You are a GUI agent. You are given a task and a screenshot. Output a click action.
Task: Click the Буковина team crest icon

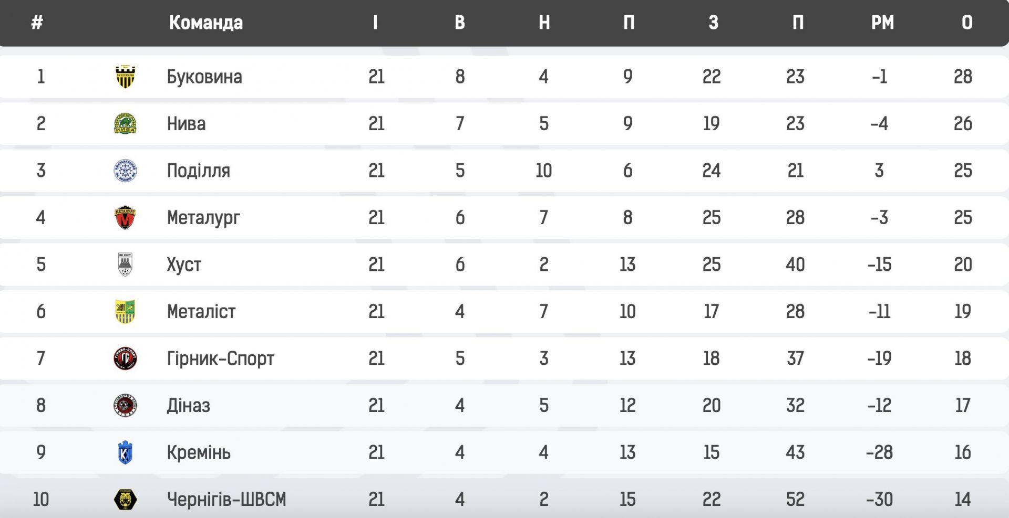pos(125,77)
